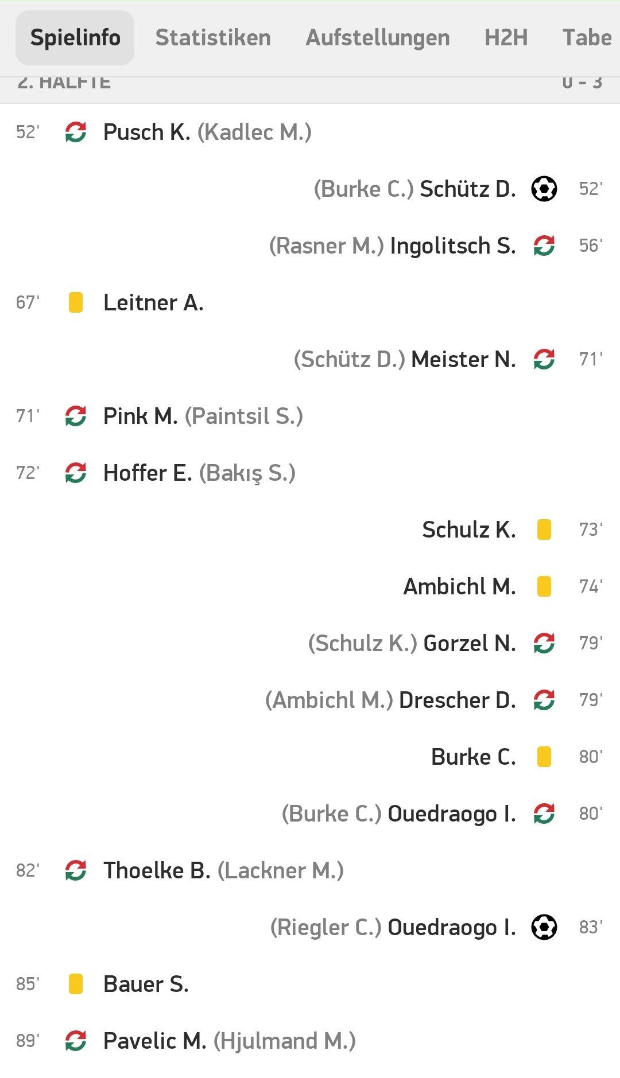Tap the yellow card icon beside Schulz K.
This screenshot has height=1078, width=620.
point(544,530)
